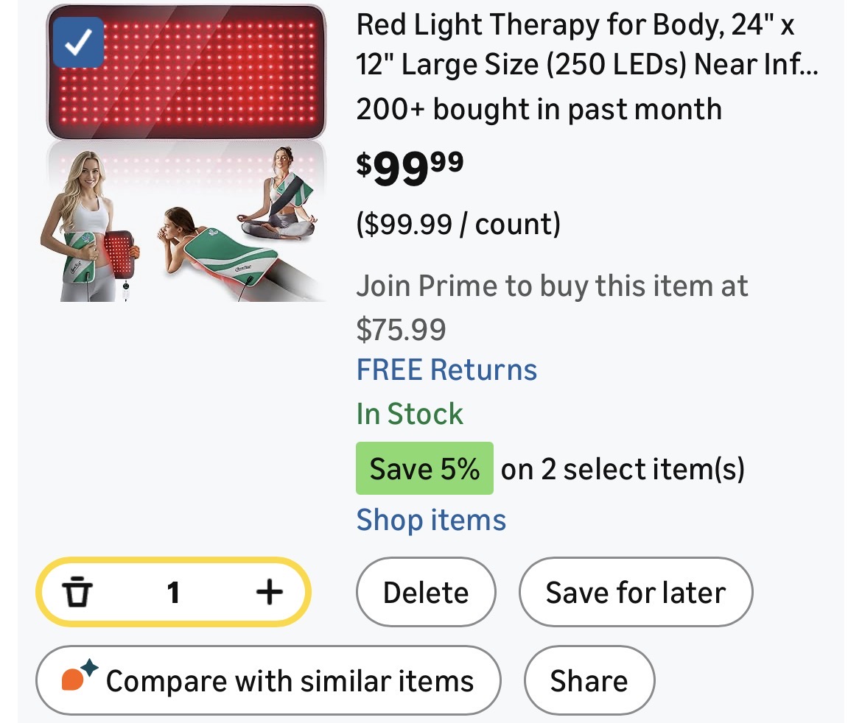Viewport: 862px width, 723px height.
Task: Click the 200+ bought in past month text
Action: [539, 109]
